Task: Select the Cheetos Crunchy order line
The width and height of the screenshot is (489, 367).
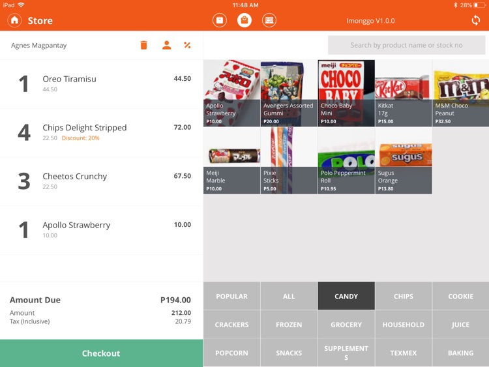Action: (101, 181)
